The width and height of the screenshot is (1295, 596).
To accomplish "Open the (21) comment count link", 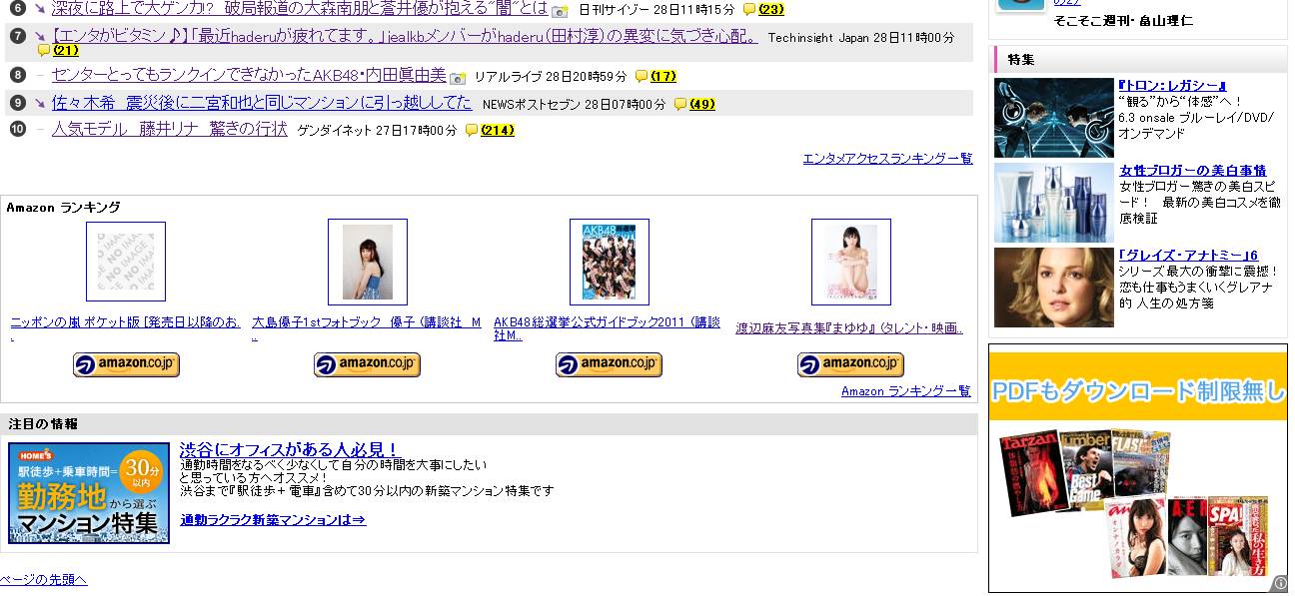I will click(x=65, y=50).
